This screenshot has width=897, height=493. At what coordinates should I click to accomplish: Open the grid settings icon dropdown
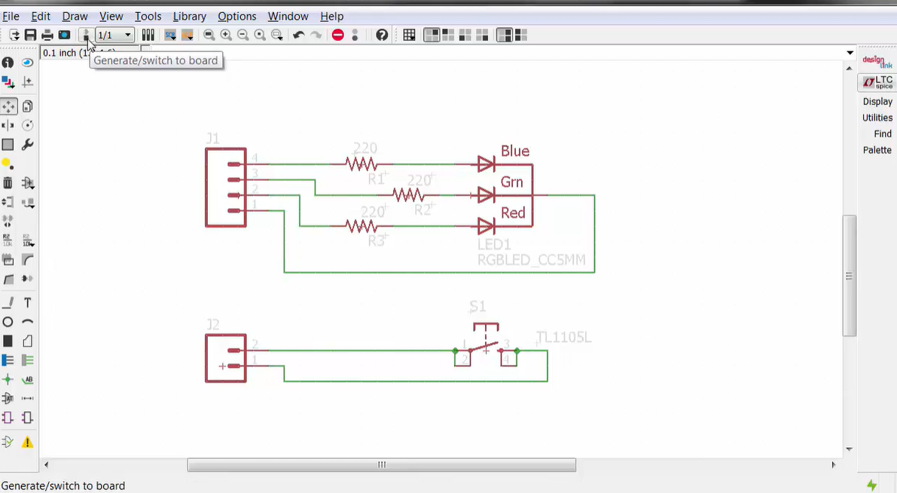[x=409, y=35]
